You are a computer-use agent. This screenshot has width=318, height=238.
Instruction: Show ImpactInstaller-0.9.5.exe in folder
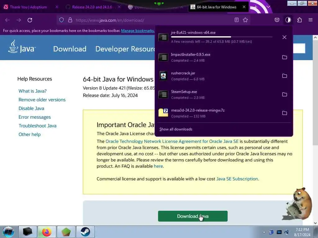[x=284, y=57]
